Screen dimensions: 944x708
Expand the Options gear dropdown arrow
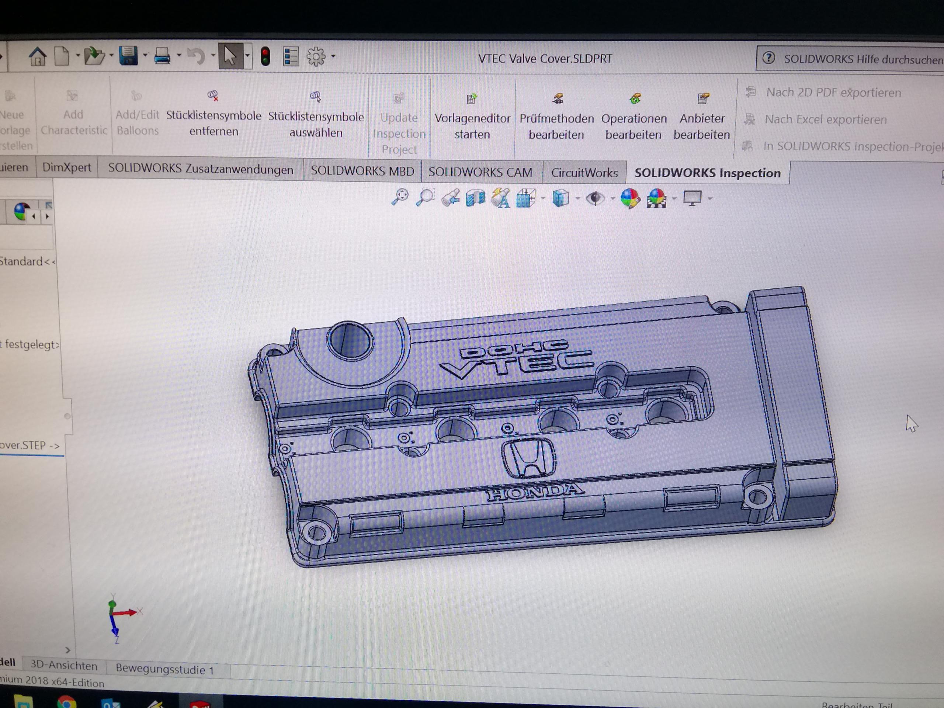[x=333, y=56]
